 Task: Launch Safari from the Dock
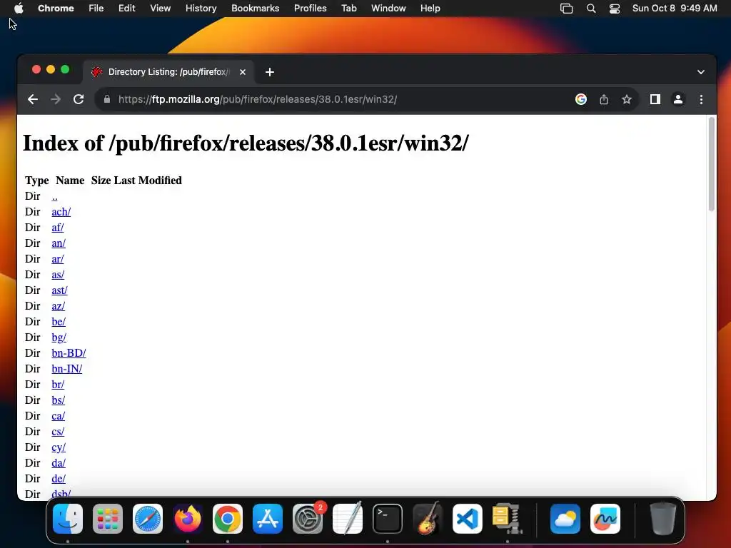(x=148, y=519)
